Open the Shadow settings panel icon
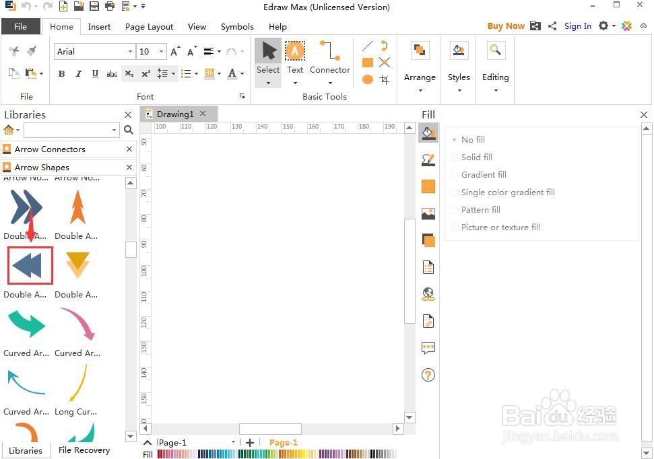654x459 pixels. pos(428,240)
